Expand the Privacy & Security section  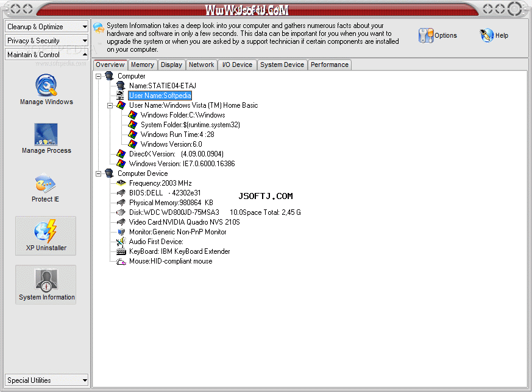(x=46, y=41)
